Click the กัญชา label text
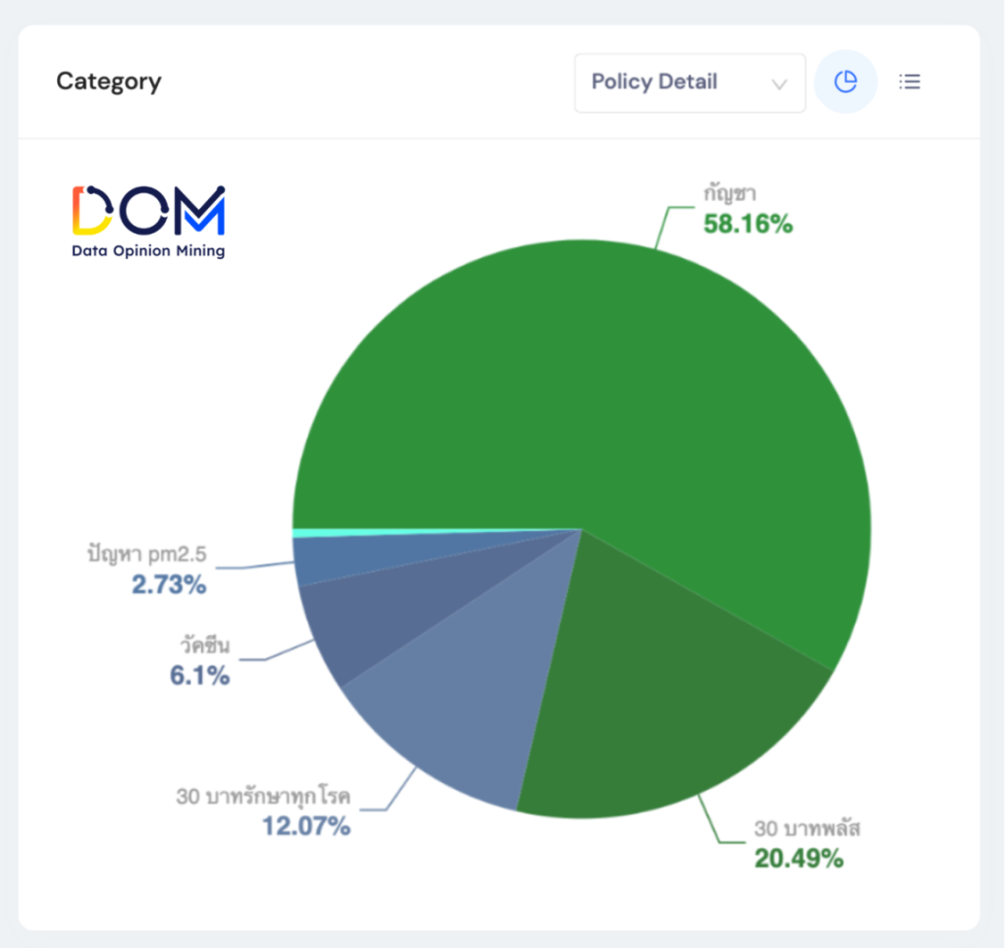Image resolution: width=1005 pixels, height=948 pixels. 728,193
